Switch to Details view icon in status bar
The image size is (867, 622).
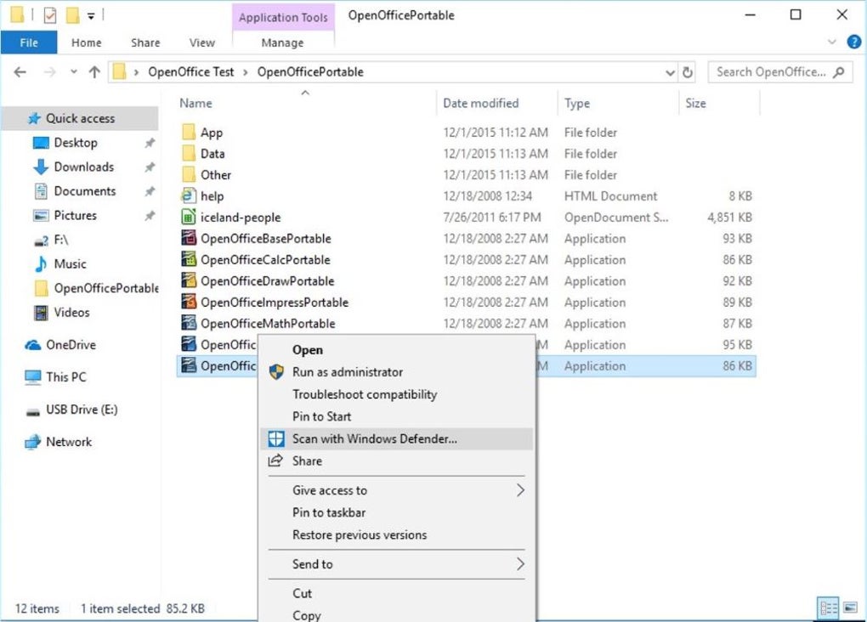pos(828,608)
